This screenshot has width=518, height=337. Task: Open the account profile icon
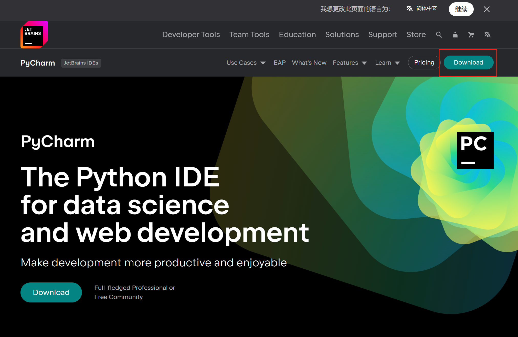pos(455,35)
